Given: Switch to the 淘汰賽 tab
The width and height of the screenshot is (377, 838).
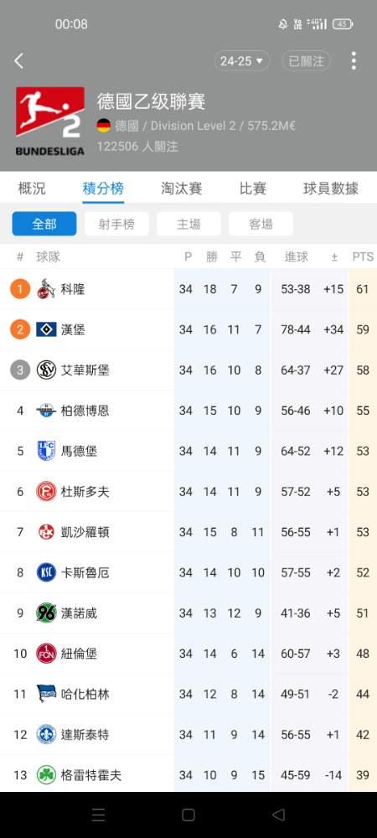Looking at the screenshot, I should point(182,188).
